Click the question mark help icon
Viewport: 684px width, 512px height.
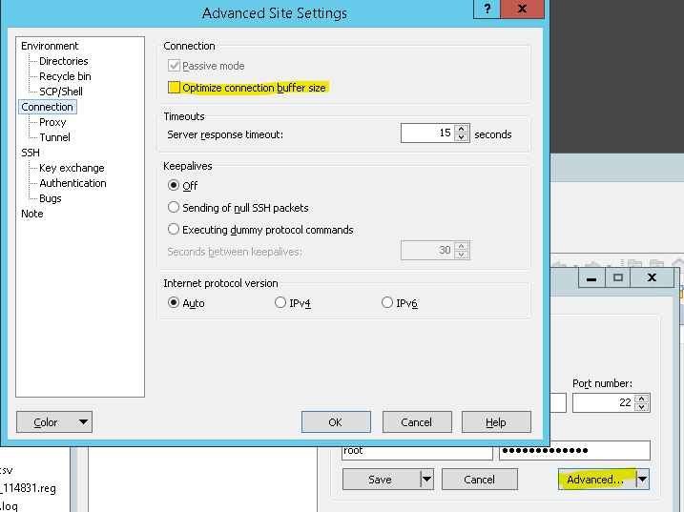(487, 10)
